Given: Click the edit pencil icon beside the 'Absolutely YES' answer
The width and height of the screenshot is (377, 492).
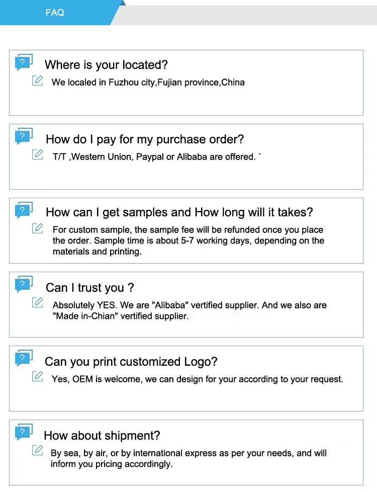Looking at the screenshot, I should pyautogui.click(x=38, y=302).
